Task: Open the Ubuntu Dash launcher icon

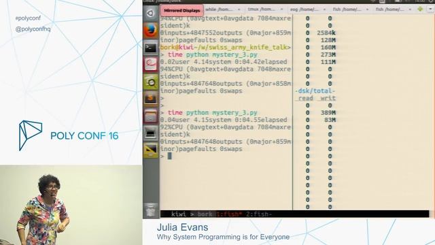Action: coord(151,13)
